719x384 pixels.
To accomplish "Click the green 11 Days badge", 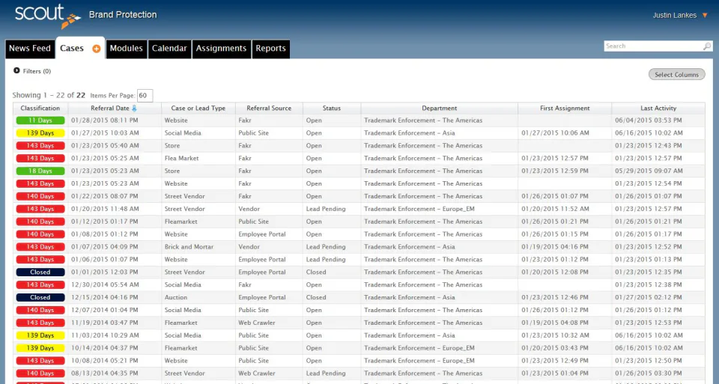I will [x=40, y=121].
